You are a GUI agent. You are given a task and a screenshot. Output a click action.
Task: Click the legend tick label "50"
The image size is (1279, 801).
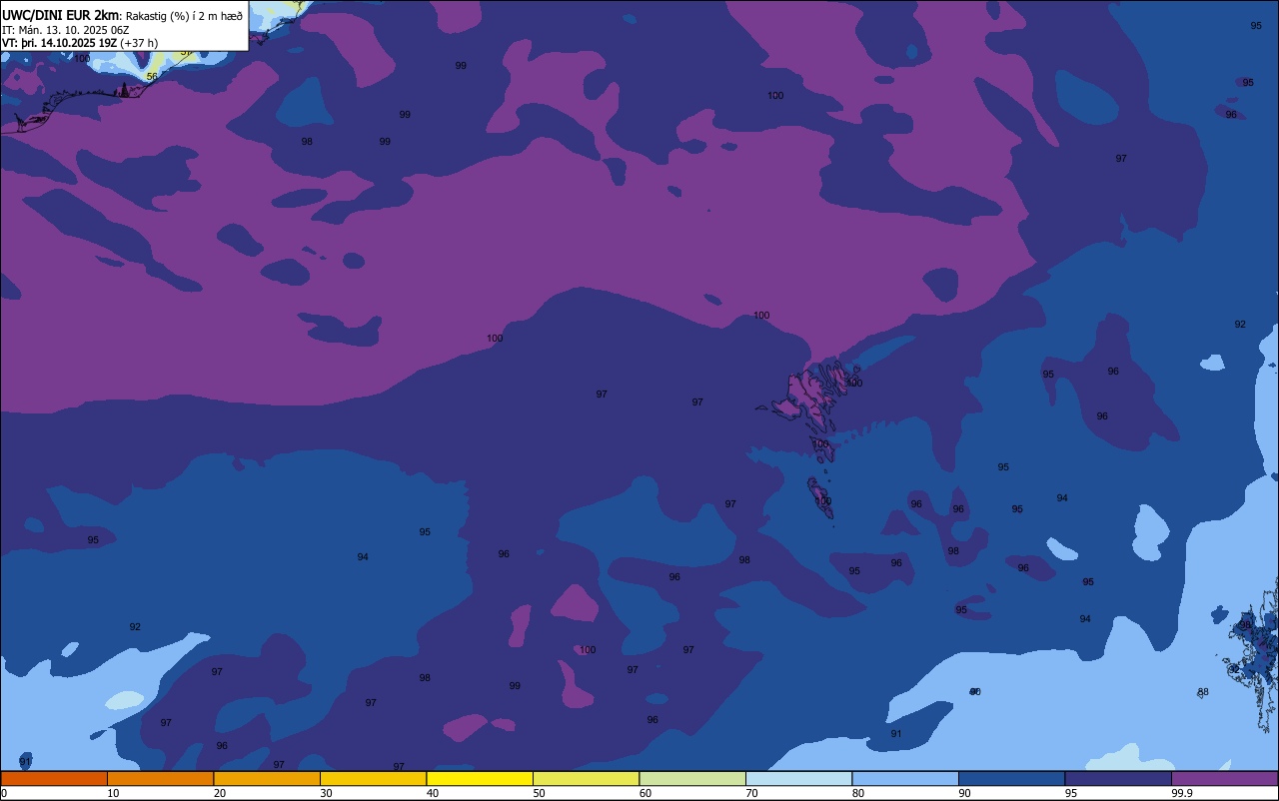[x=539, y=793]
